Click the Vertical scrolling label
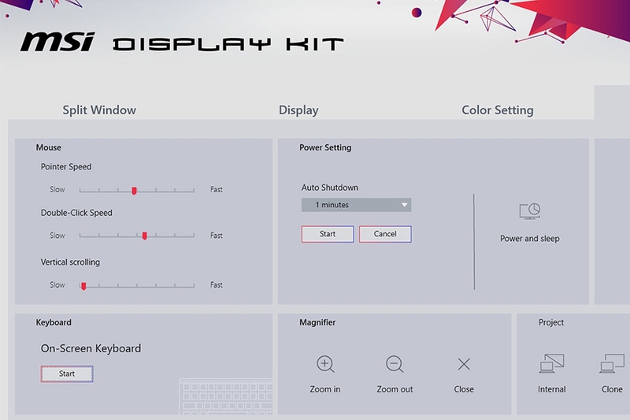 (x=70, y=262)
